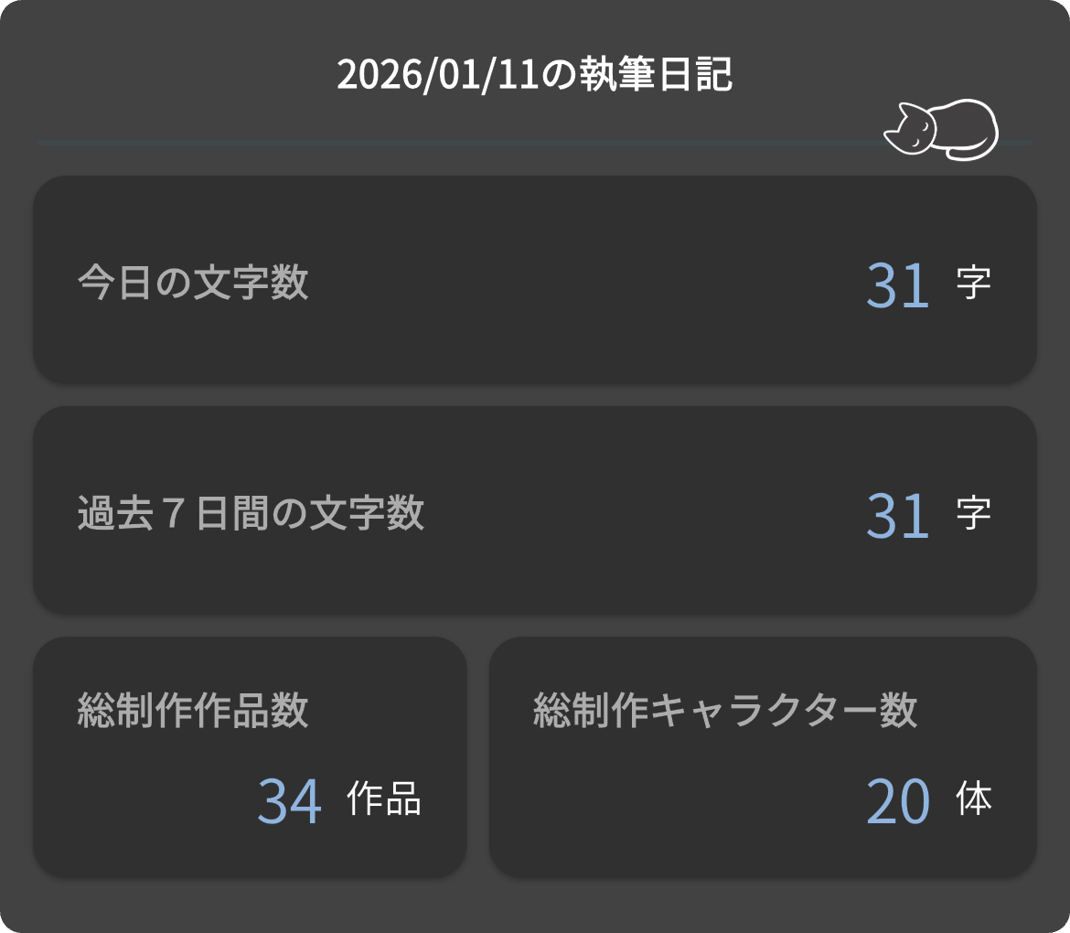Viewport: 1070px width, 933px height.
Task: Select the 今日の文字数 label
Action: point(193,283)
